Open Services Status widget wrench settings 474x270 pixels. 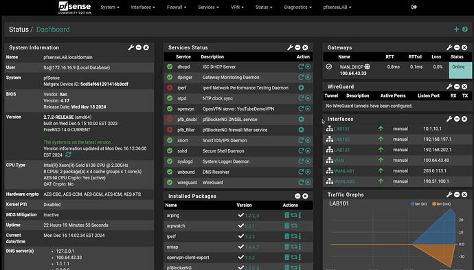(x=290, y=47)
